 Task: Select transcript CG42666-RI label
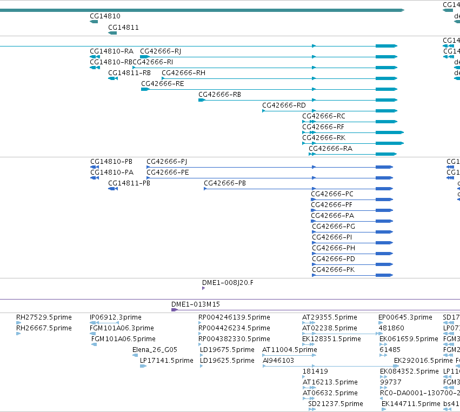(x=153, y=62)
